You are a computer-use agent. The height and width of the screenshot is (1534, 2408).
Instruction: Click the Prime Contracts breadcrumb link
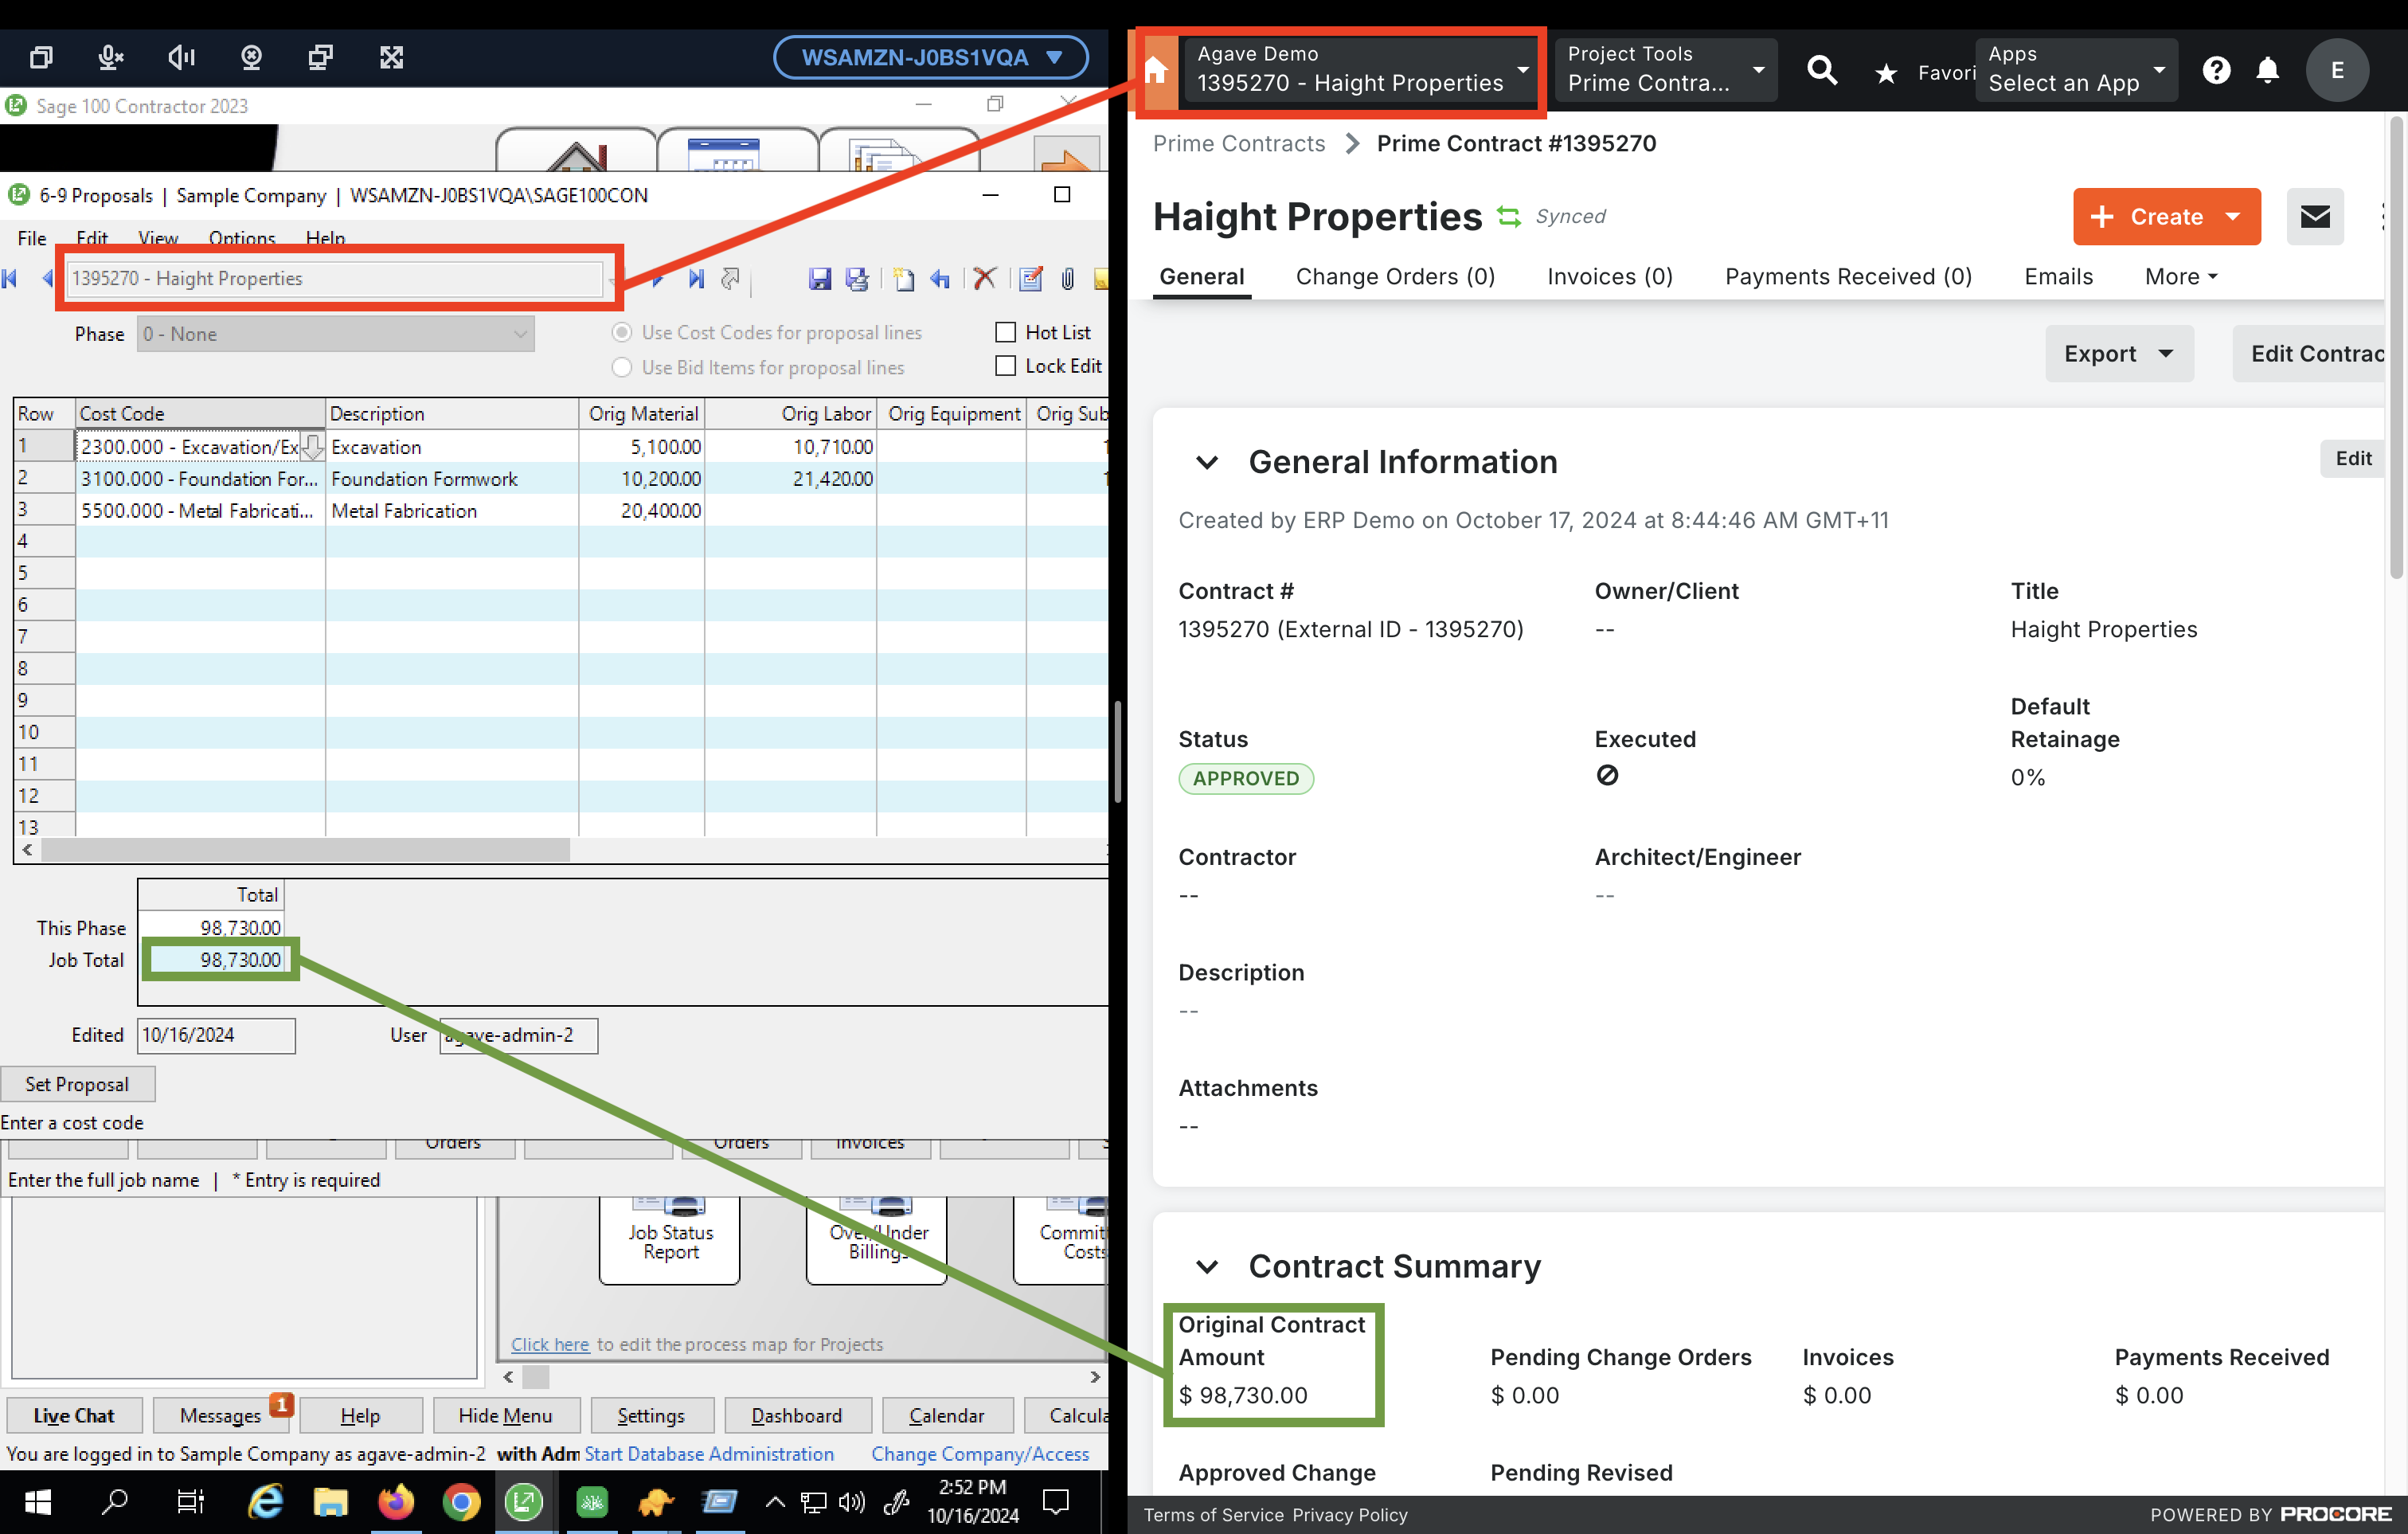[x=1238, y=144]
